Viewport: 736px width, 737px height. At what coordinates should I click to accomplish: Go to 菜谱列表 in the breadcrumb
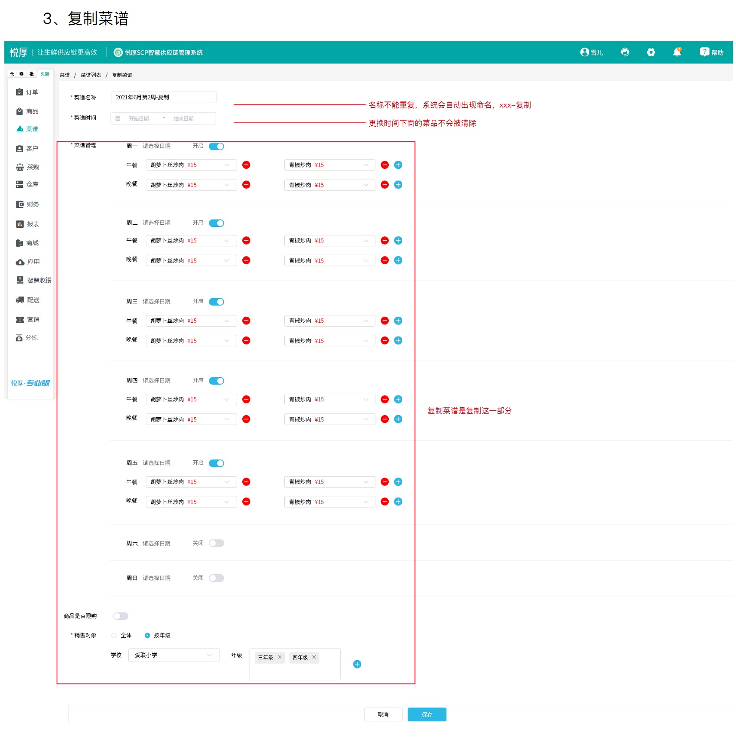(91, 75)
